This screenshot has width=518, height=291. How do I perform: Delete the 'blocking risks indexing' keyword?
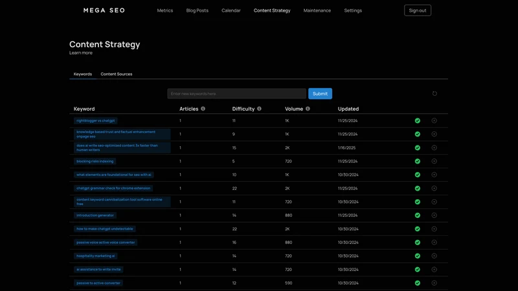point(434,161)
